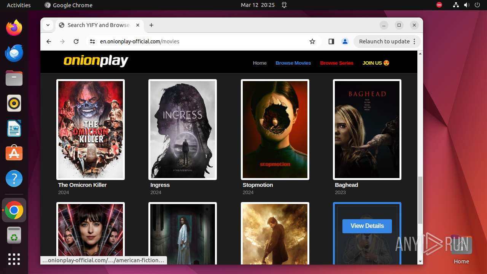Viewport: 487px width, 274px height.
Task: Open the notification bell in the top bar
Action: click(284, 5)
